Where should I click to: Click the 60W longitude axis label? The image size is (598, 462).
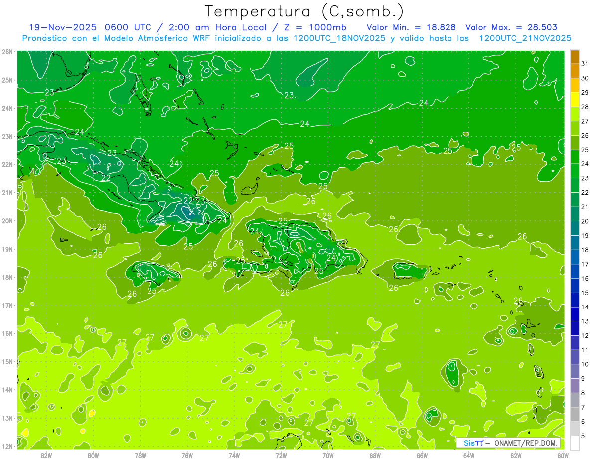tap(563, 455)
